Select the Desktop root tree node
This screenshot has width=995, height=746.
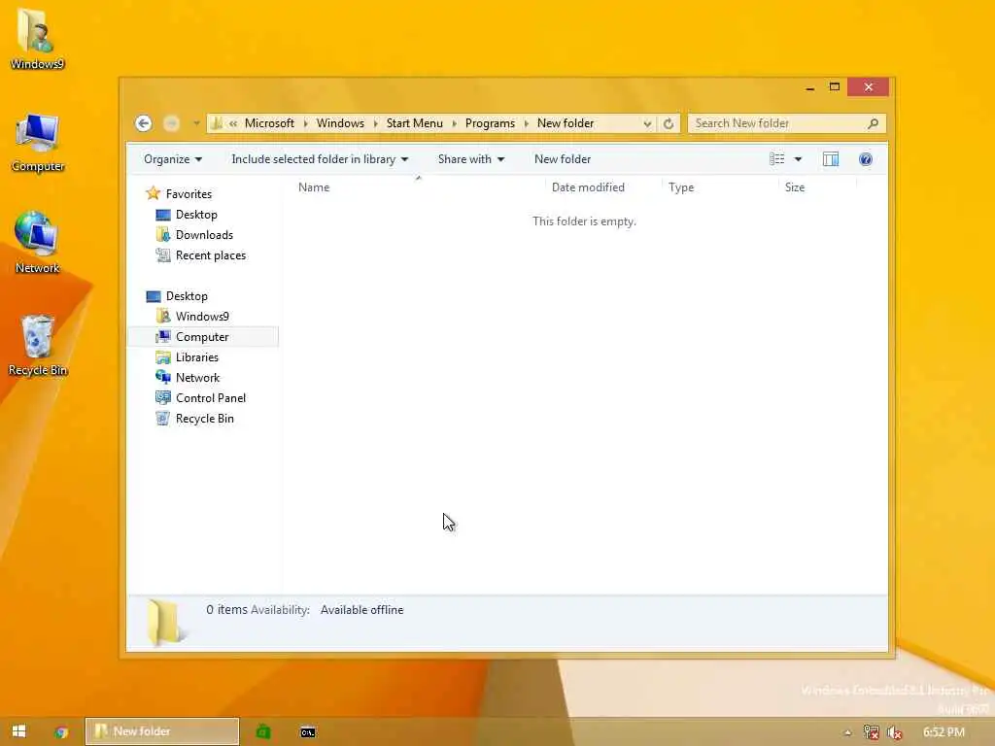click(x=187, y=296)
